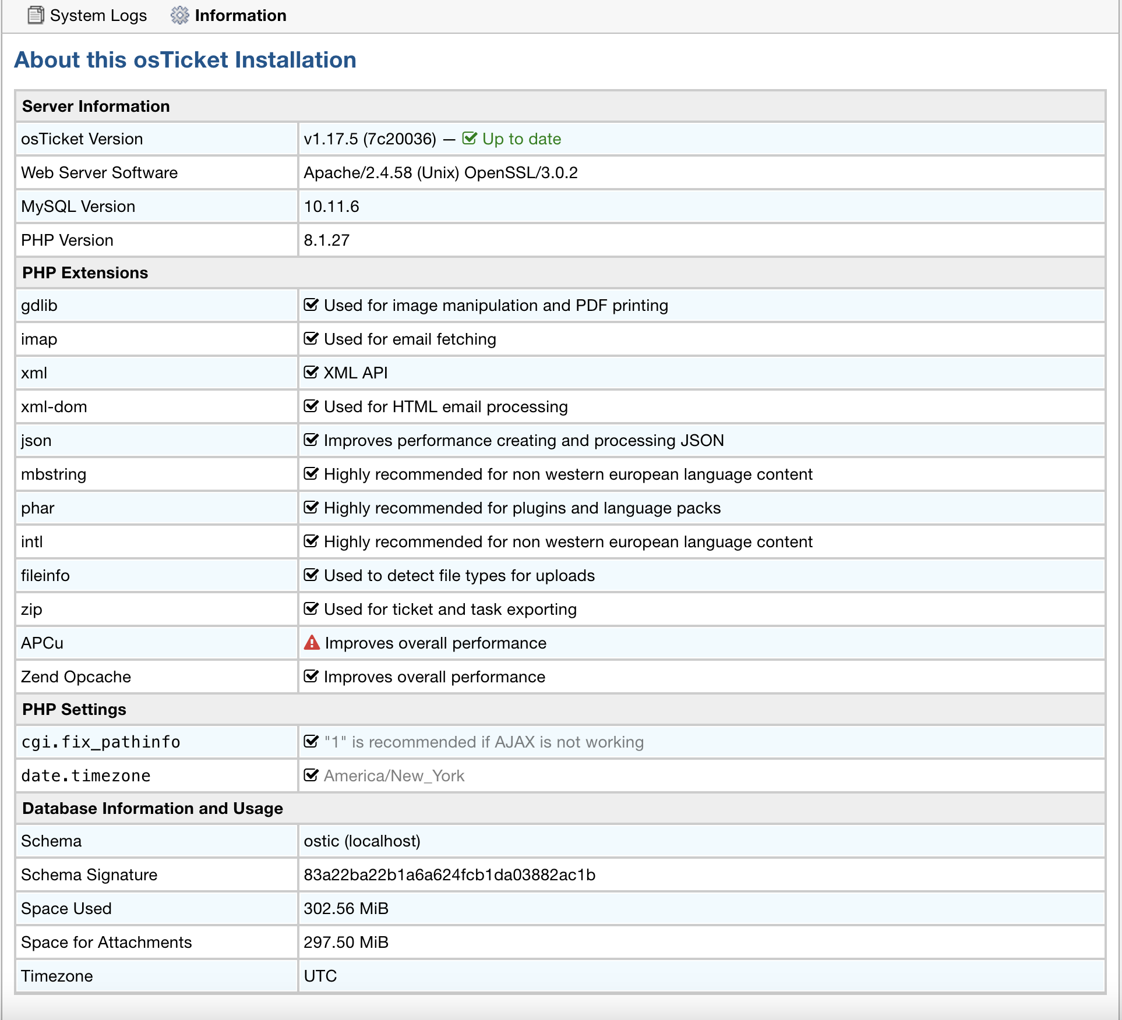Click 'Used to detect file types for uploads'

coord(460,576)
